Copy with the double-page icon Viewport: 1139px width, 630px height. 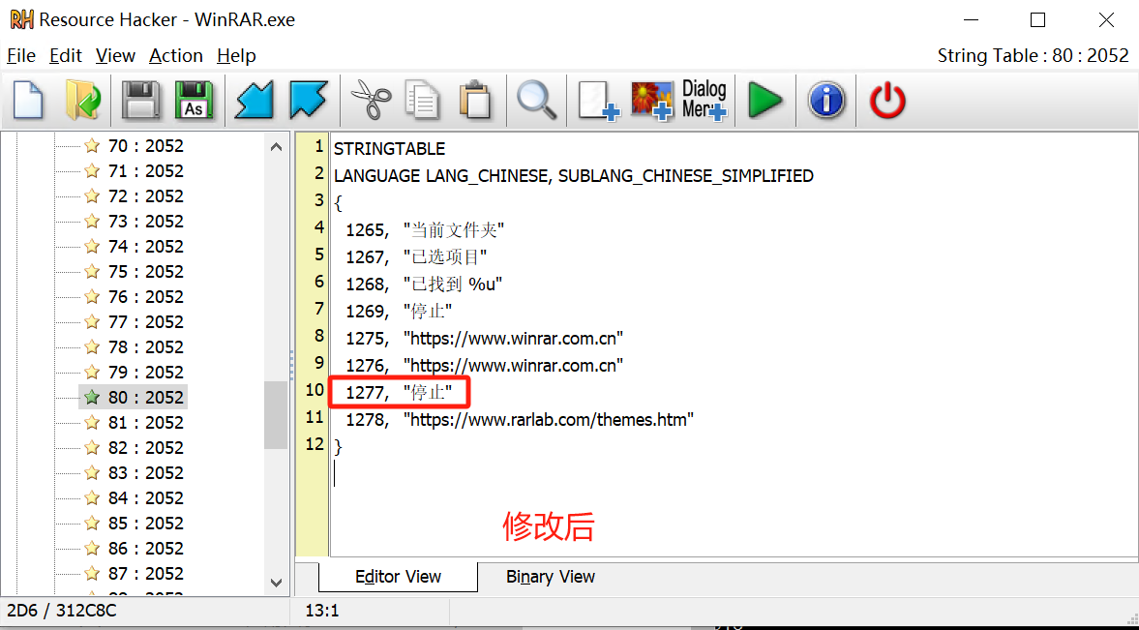point(423,100)
